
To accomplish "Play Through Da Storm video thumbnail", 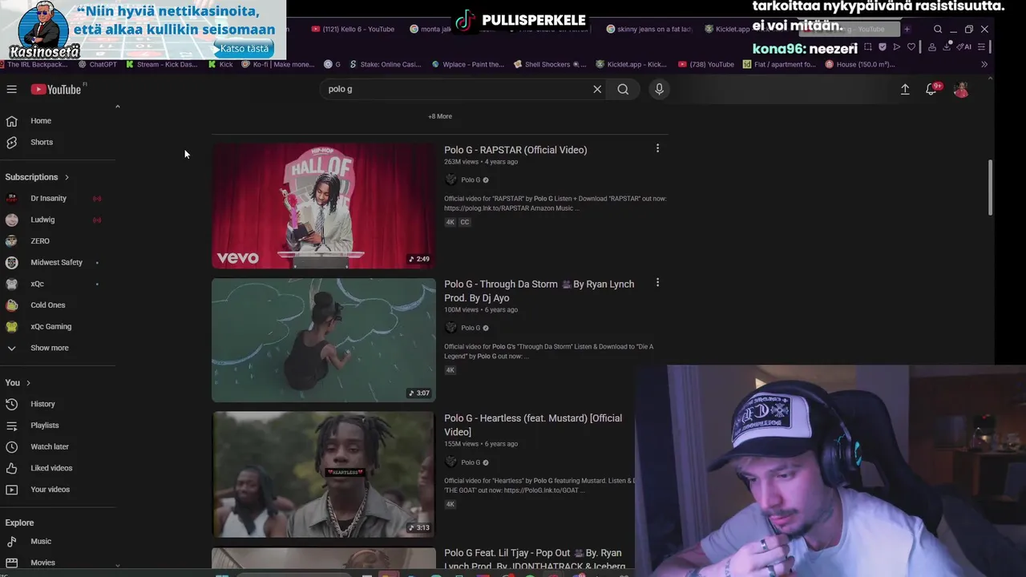I will click(324, 340).
